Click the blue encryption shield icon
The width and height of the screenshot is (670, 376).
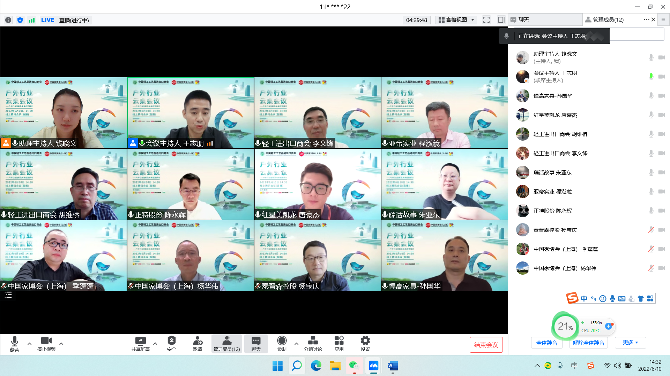pyautogui.click(x=20, y=20)
